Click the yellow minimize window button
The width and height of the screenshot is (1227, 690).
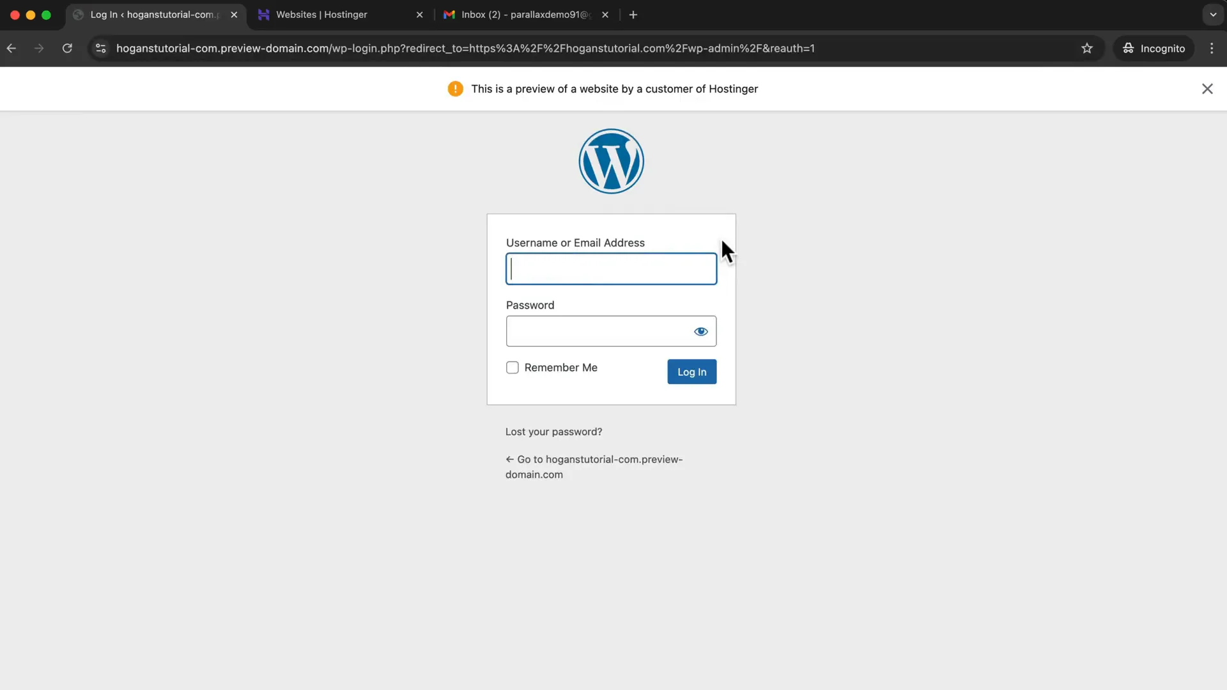coord(31,15)
